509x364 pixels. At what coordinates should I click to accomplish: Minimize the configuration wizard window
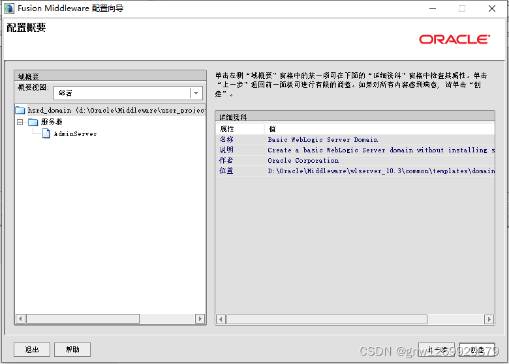[x=433, y=8]
